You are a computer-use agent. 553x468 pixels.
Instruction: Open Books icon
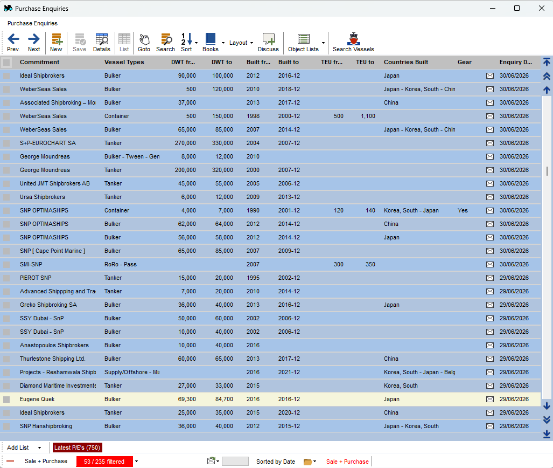tap(211, 43)
